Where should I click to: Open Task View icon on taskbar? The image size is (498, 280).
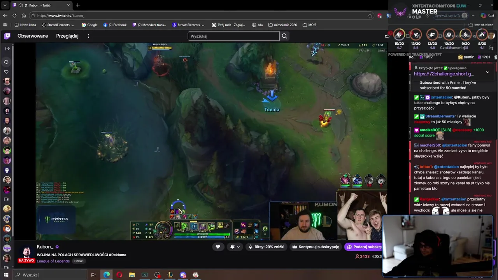pyautogui.click(x=93, y=275)
